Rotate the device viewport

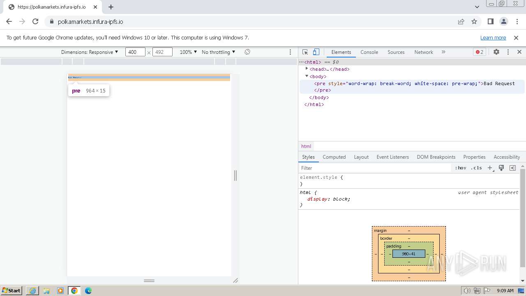click(x=247, y=52)
